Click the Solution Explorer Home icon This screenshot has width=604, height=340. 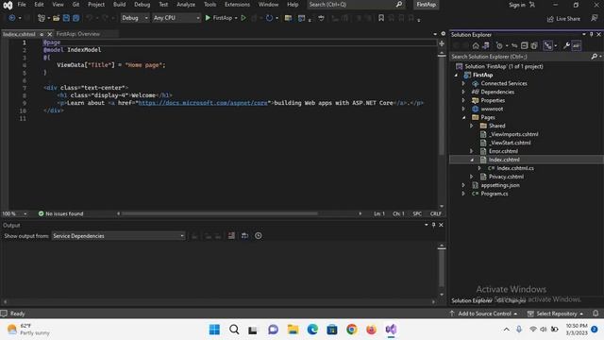(x=476, y=46)
